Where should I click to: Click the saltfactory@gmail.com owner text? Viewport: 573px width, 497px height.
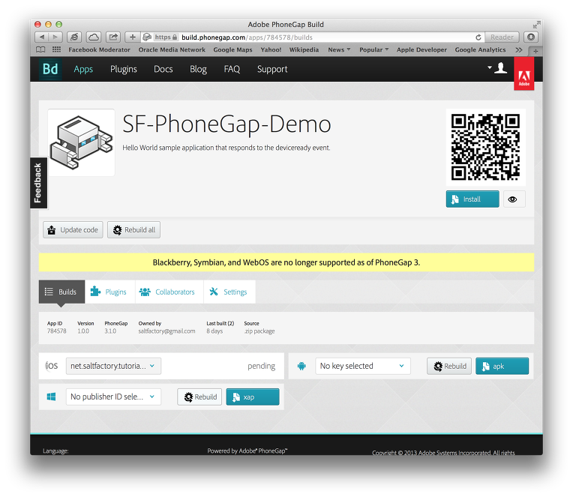pos(166,331)
